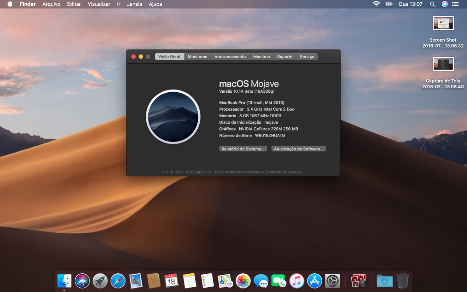Open FaceTime app in Dock

(279, 281)
